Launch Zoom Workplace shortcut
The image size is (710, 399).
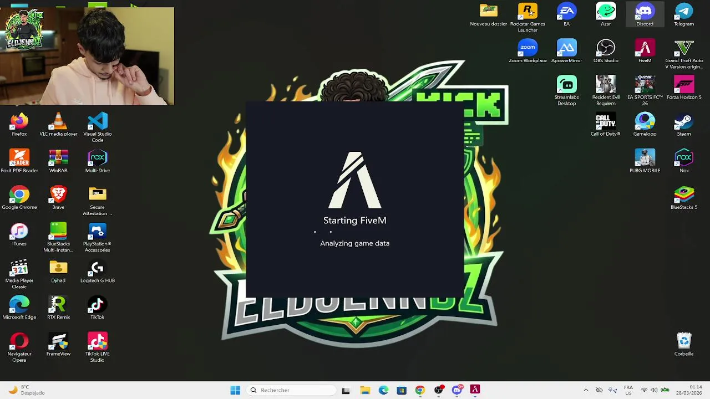(528, 52)
